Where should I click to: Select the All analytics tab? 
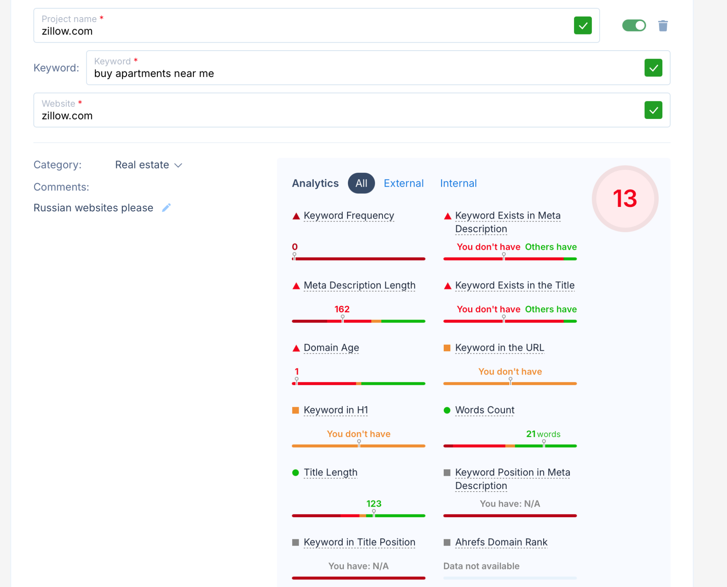[361, 183]
